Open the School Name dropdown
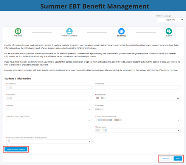 [137, 131]
